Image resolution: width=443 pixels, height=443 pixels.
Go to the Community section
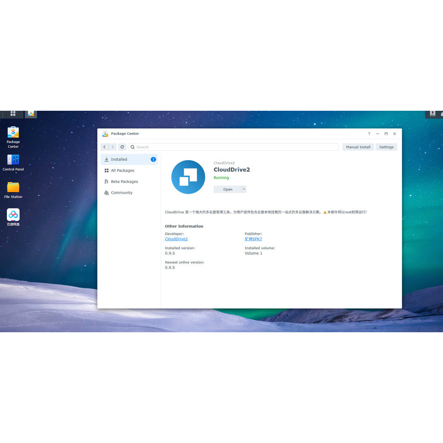tap(129, 193)
